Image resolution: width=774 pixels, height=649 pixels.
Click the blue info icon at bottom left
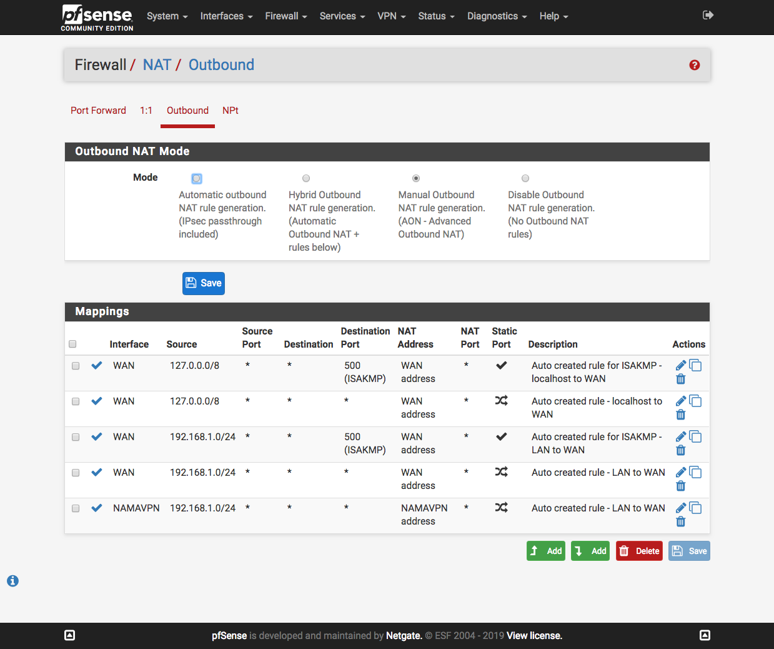click(12, 581)
